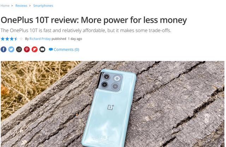This screenshot has width=226, height=147.
Task: Share to Flipboard icon
Action: coord(35,49)
